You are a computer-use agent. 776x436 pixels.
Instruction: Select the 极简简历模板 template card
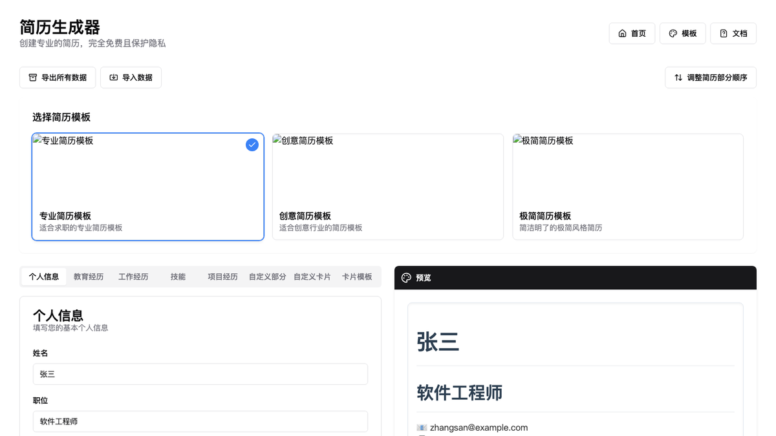tap(628, 187)
